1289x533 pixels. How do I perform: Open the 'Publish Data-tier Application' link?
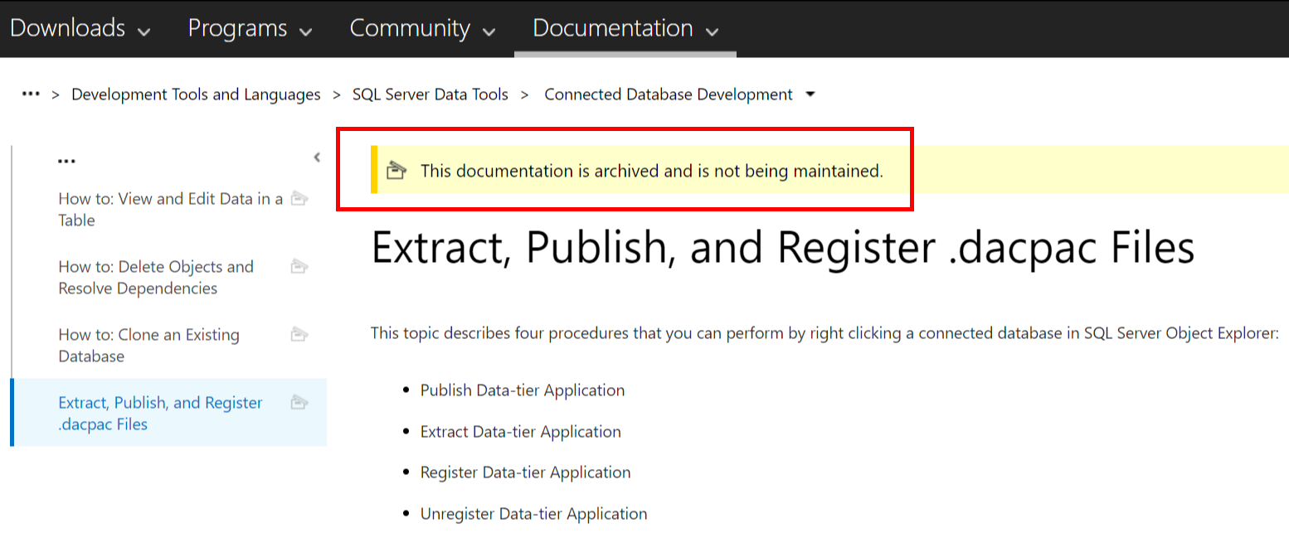522,390
